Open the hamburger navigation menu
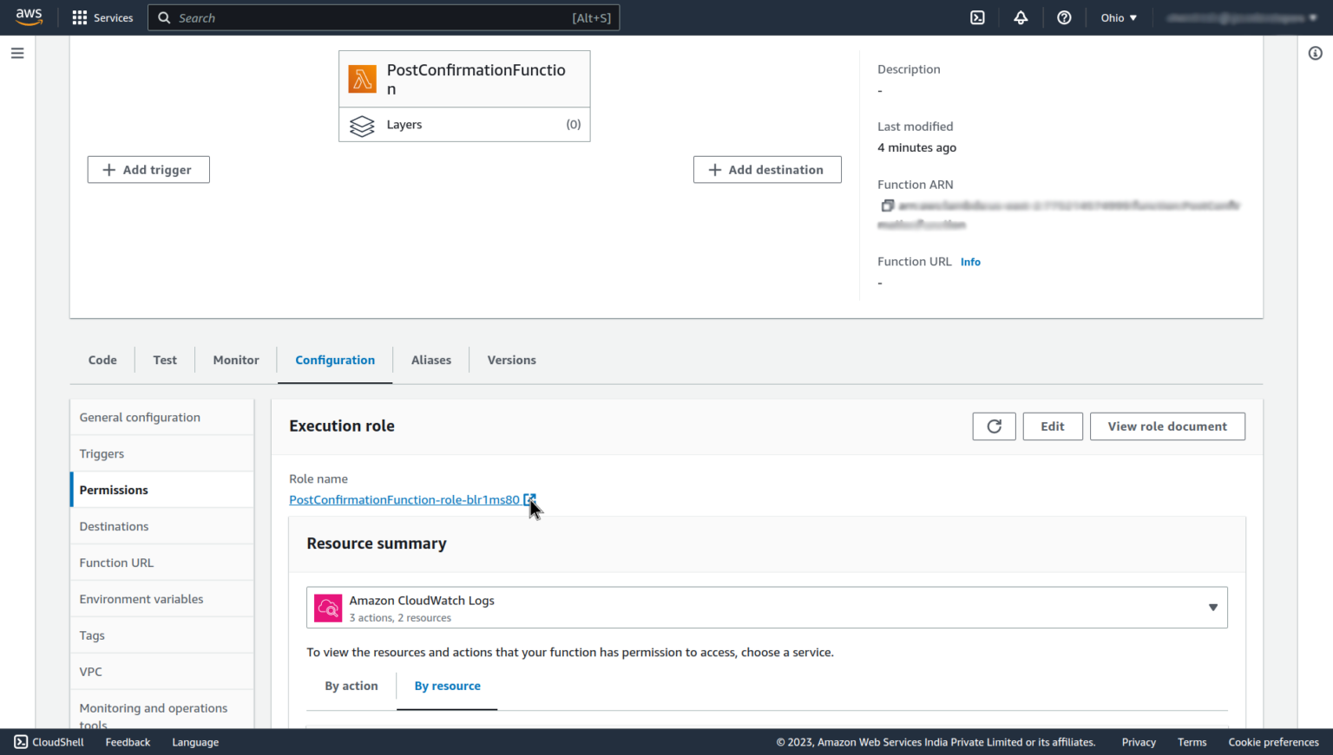The image size is (1333, 755). 16,53
